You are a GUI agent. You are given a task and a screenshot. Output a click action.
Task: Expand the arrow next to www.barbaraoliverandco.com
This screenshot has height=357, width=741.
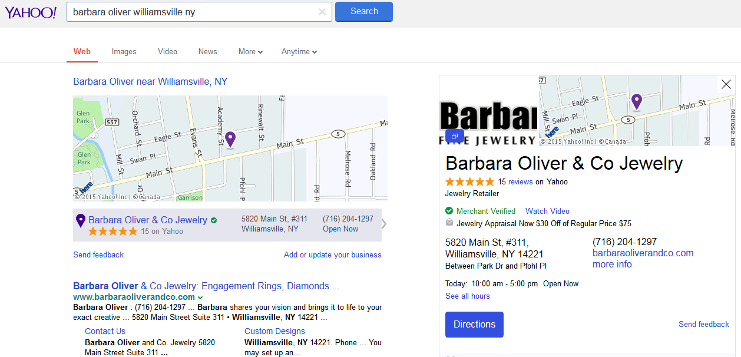tap(200, 297)
